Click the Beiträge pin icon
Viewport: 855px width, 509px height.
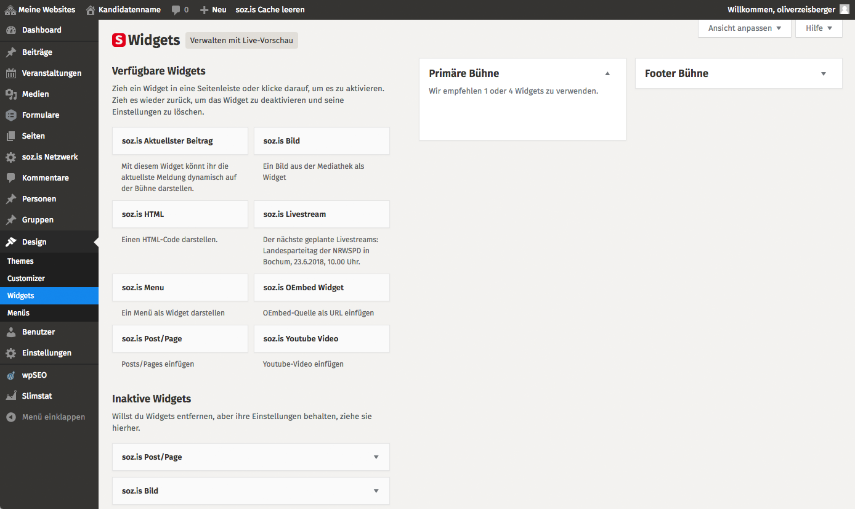(11, 52)
